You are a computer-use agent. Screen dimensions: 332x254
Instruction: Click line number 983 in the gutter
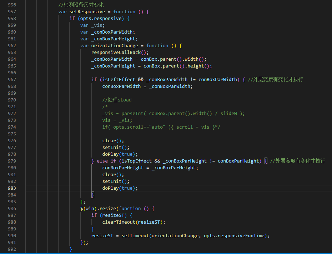point(11,188)
